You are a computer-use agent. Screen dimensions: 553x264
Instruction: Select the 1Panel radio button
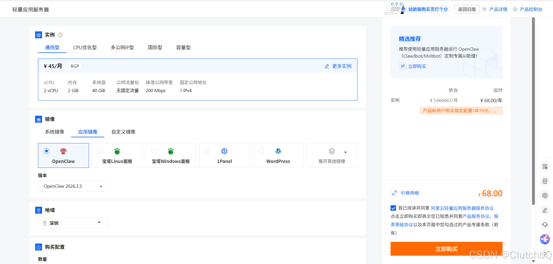pyautogui.click(x=207, y=151)
